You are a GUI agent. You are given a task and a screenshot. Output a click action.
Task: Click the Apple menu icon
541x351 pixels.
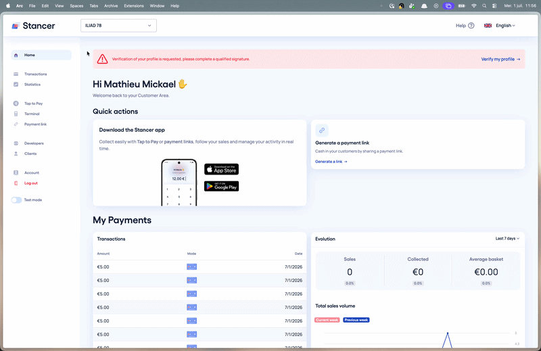pyautogui.click(x=8, y=6)
